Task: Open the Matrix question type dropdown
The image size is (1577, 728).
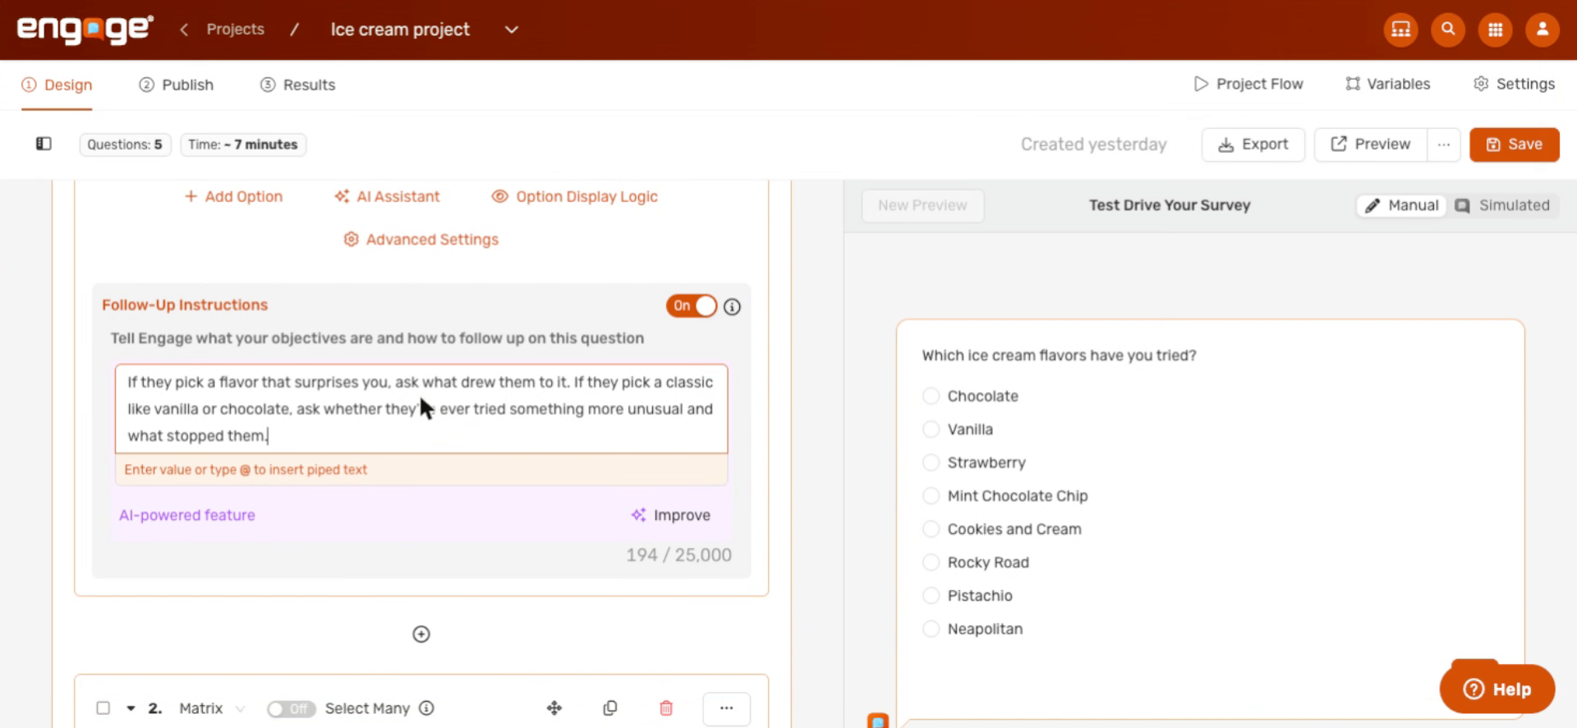Action: [x=212, y=708]
